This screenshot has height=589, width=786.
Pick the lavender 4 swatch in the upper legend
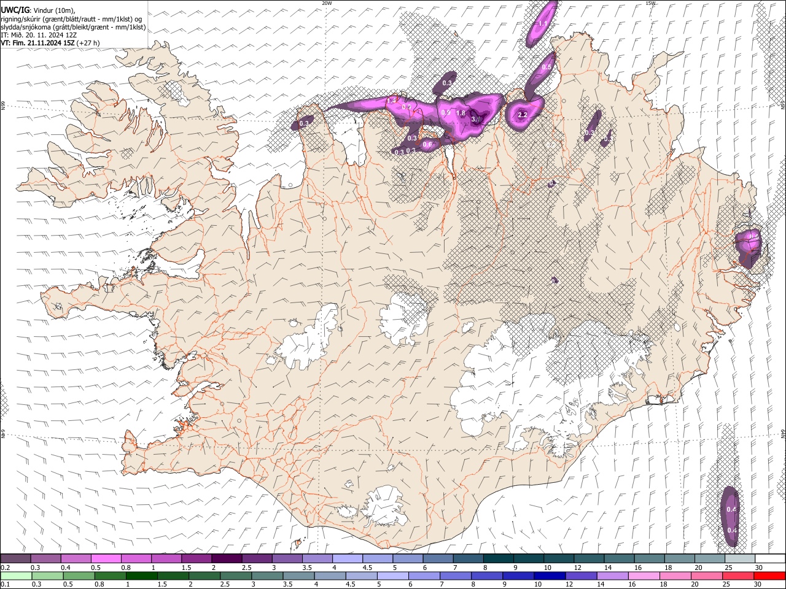(346, 559)
